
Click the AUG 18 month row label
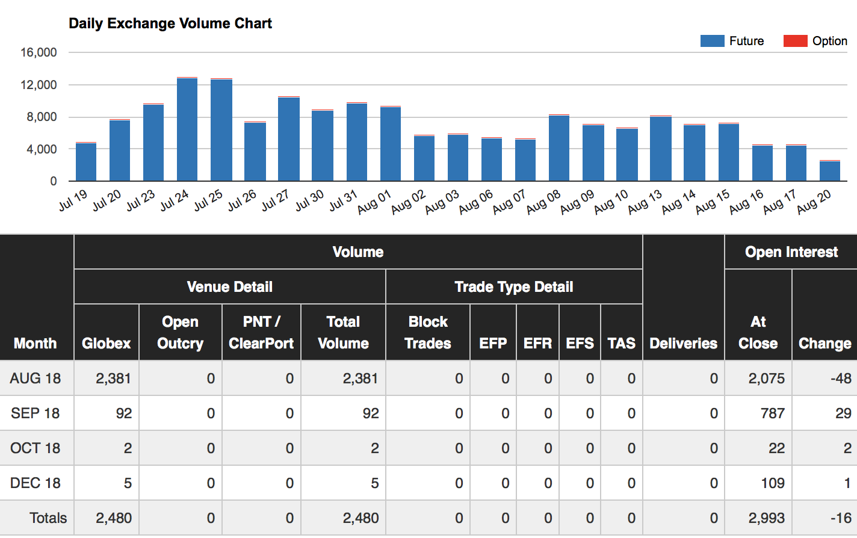(36, 379)
